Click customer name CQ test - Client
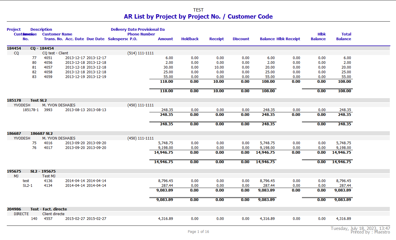 click(55, 53)
